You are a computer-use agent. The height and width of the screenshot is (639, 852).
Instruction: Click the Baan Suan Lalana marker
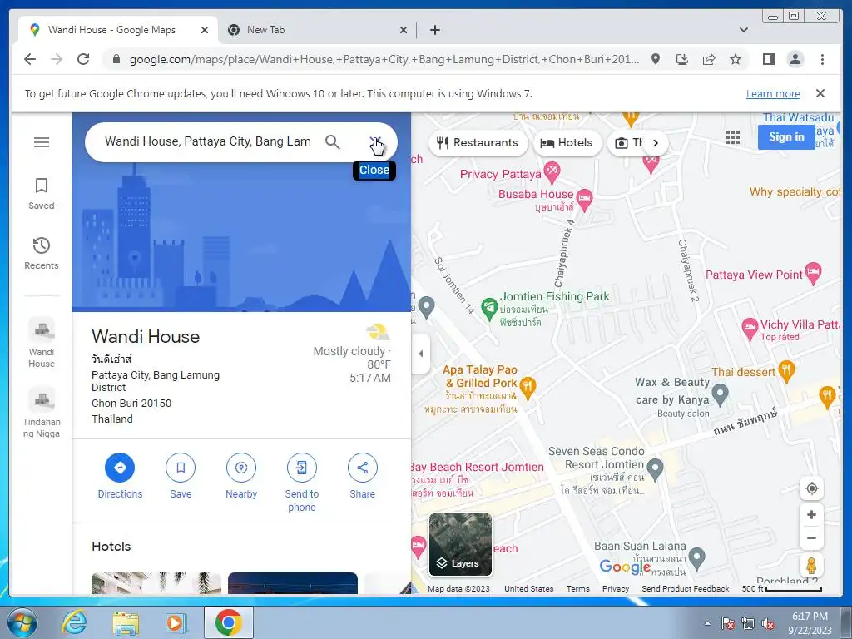point(696,558)
